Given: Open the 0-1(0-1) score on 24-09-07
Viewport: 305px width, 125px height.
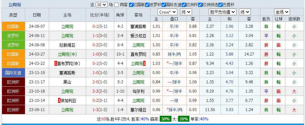Looking at the screenshot, I should click(x=100, y=26).
